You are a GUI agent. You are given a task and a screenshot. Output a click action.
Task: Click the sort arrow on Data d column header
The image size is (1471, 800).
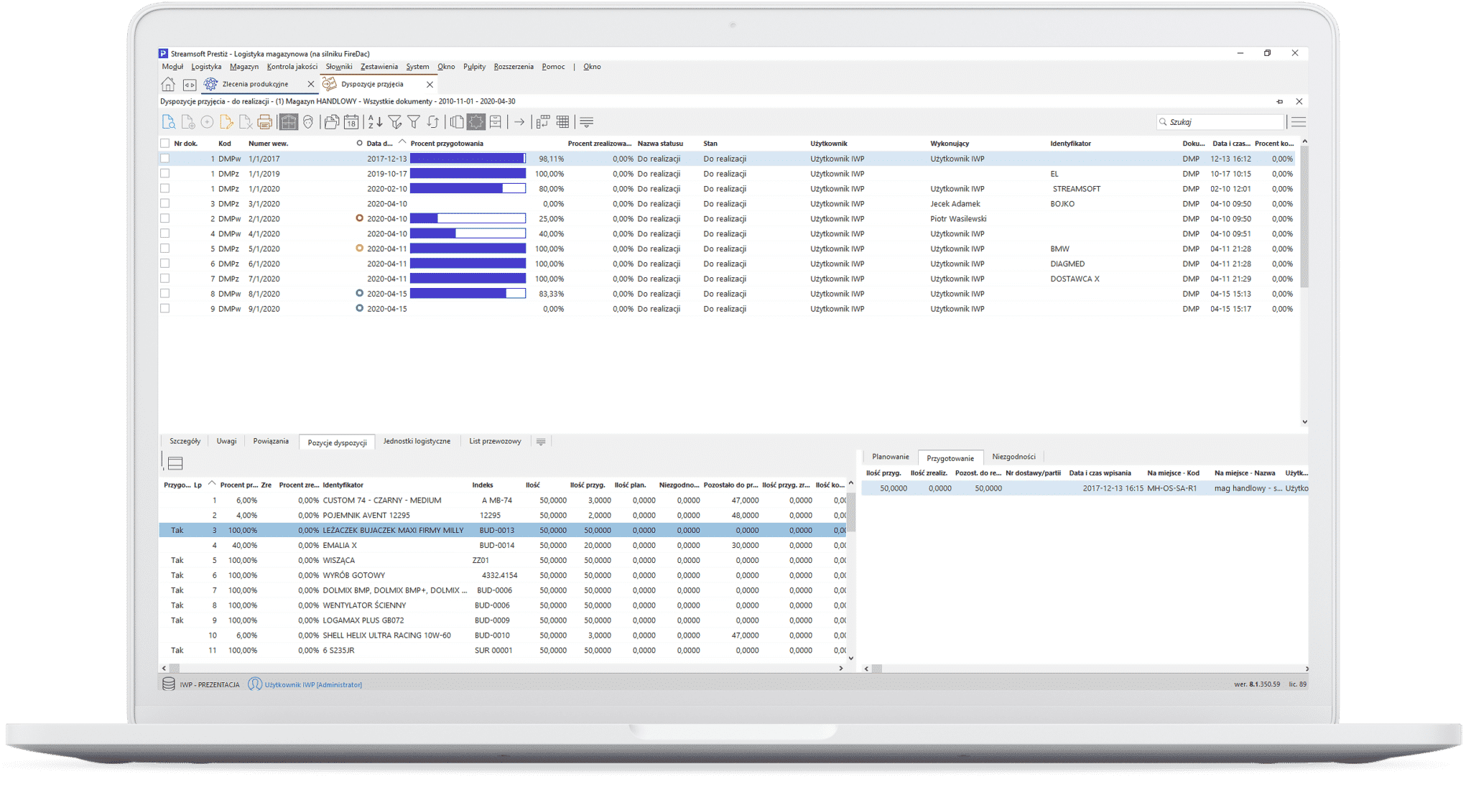click(401, 143)
